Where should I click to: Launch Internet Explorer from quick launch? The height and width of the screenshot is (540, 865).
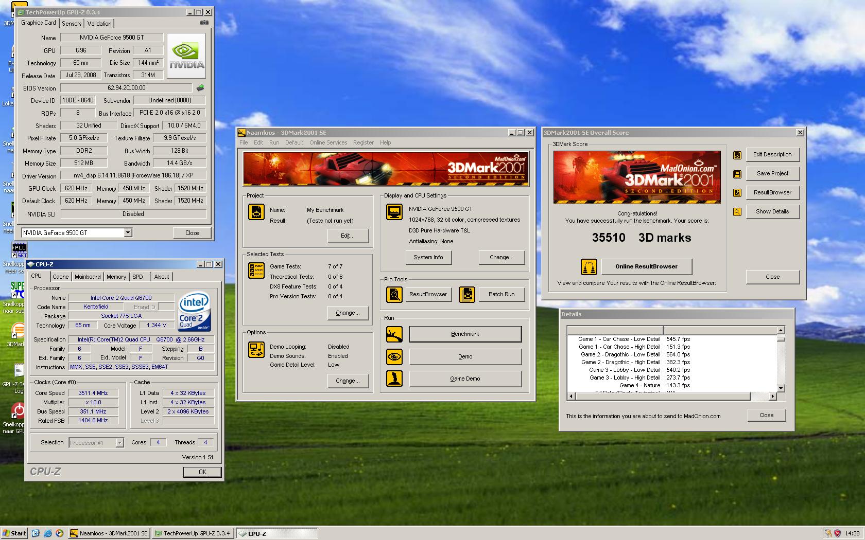pos(48,533)
